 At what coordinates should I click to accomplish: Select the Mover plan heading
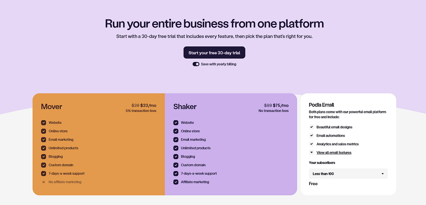click(52, 107)
